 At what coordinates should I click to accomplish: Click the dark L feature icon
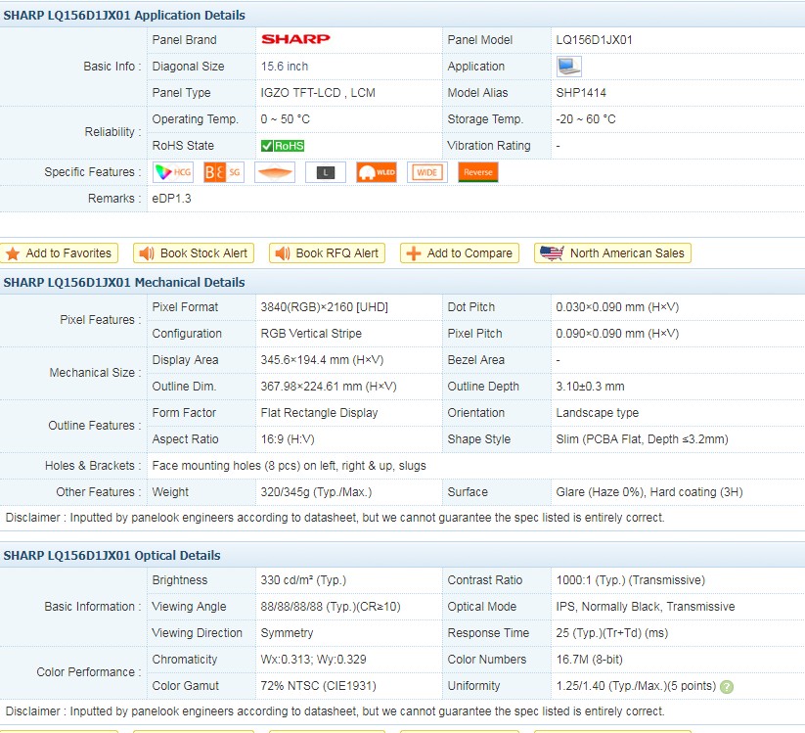pyautogui.click(x=326, y=172)
